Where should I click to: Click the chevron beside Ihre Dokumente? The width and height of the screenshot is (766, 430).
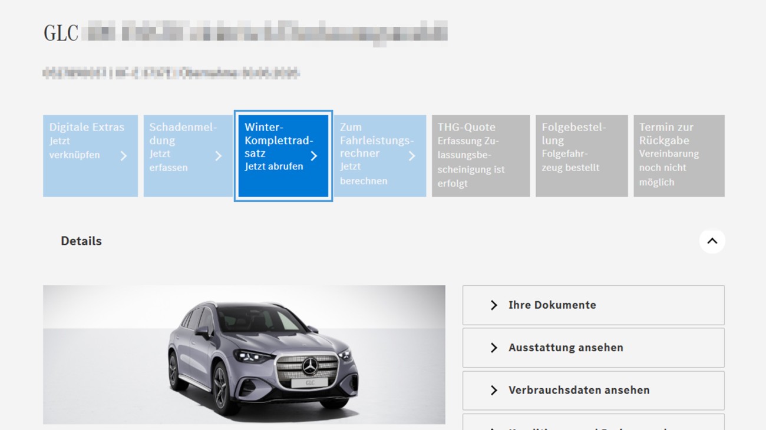coord(494,305)
